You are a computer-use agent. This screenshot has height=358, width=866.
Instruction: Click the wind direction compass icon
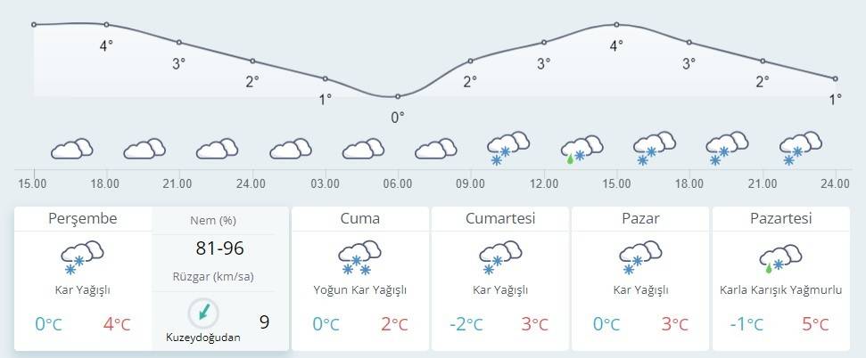pos(204,312)
